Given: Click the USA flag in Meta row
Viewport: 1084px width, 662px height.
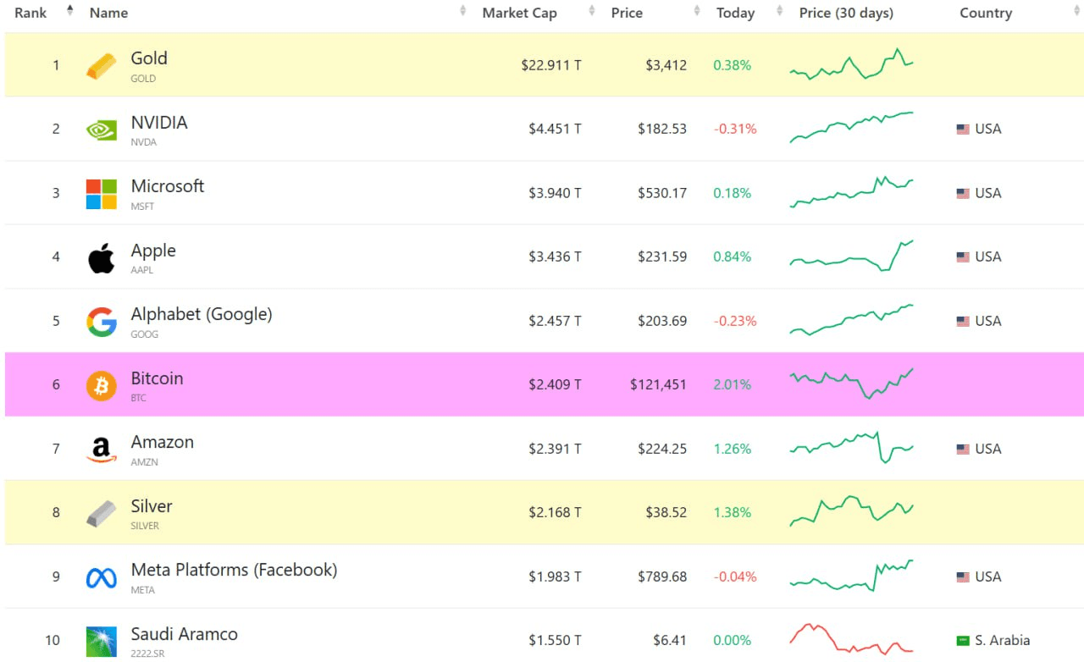Looking at the screenshot, I should point(963,577).
